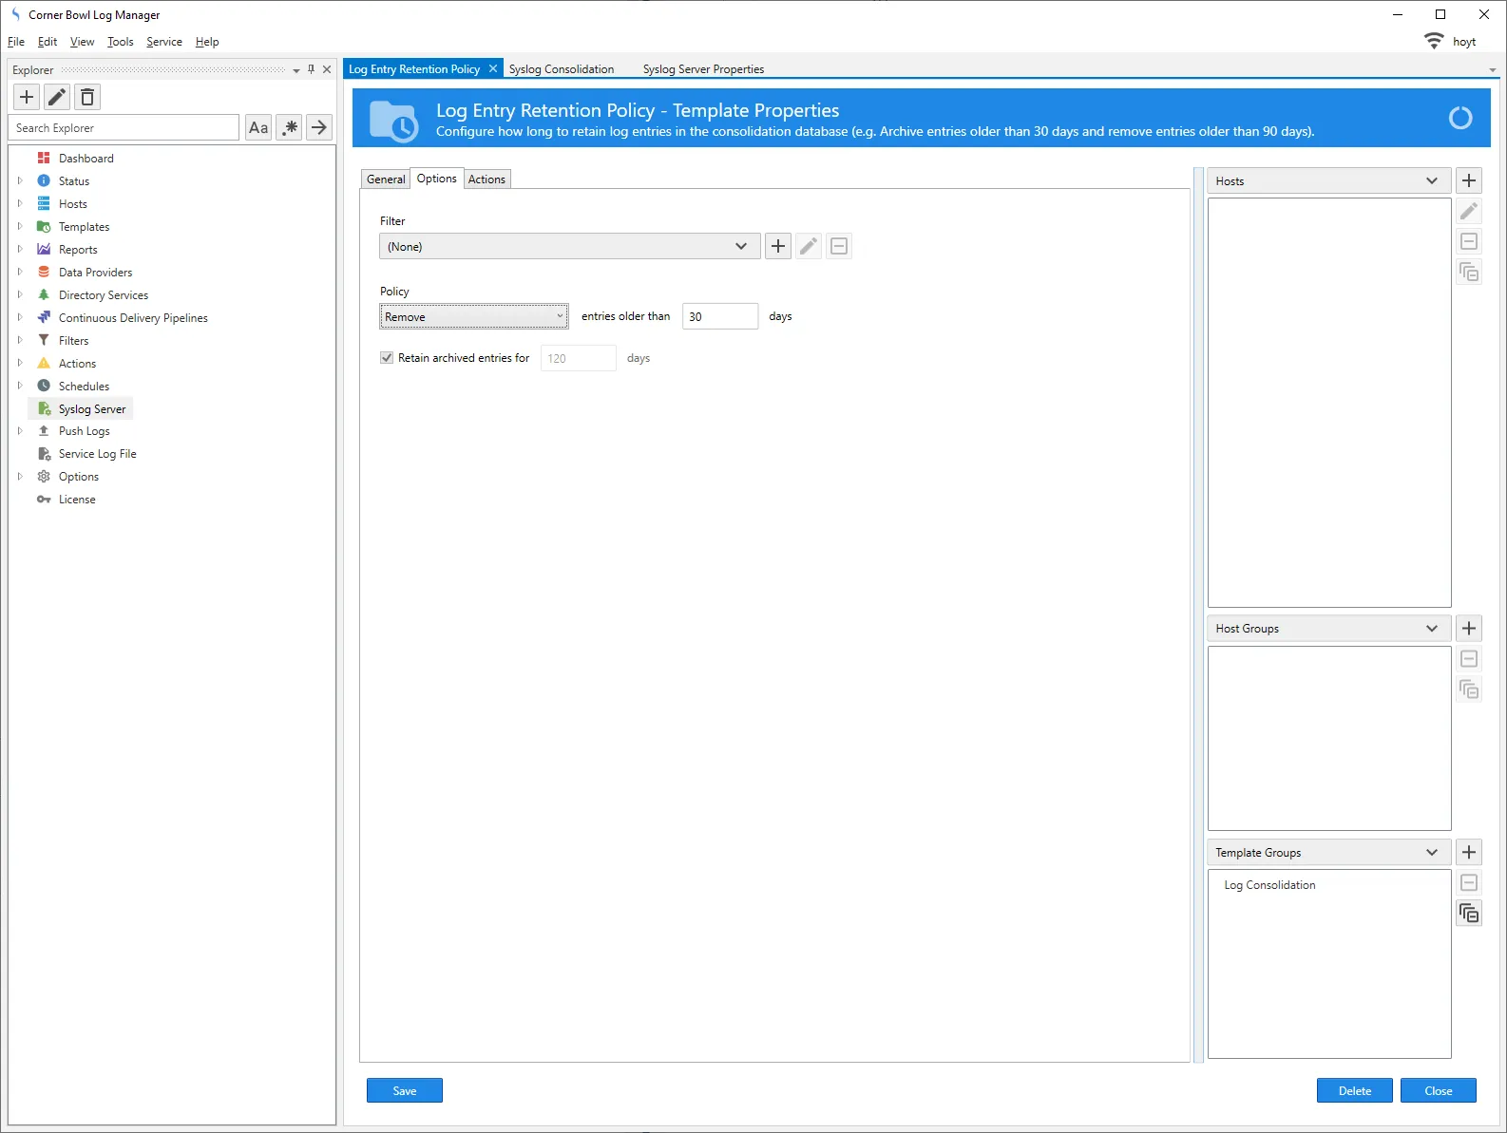
Task: Uncheck Retain archived entries for checkbox
Action: (387, 358)
